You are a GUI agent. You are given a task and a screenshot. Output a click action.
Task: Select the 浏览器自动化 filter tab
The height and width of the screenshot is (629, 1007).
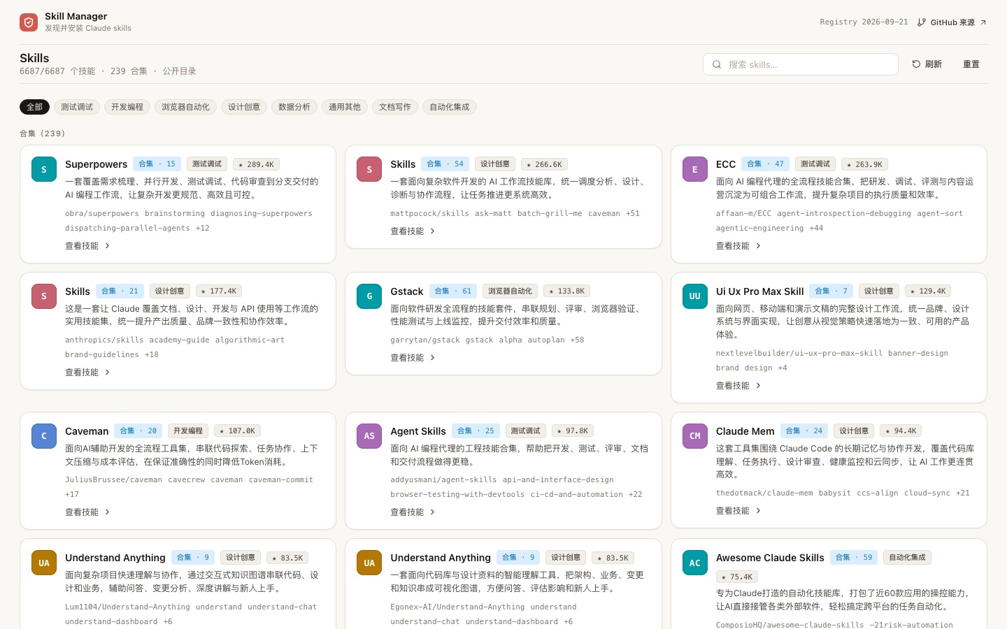coord(185,107)
